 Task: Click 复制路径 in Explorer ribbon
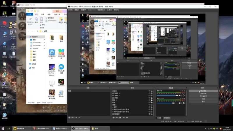tap(50, 18)
